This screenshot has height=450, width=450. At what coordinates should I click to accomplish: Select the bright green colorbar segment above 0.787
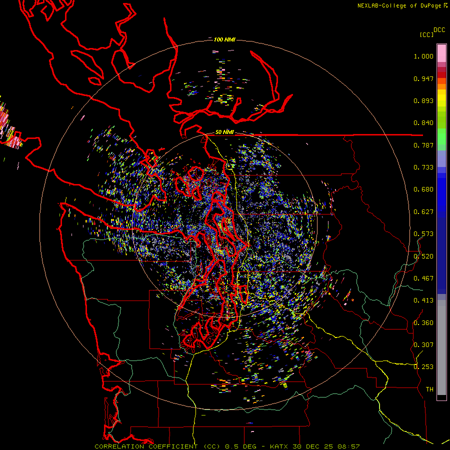click(441, 136)
